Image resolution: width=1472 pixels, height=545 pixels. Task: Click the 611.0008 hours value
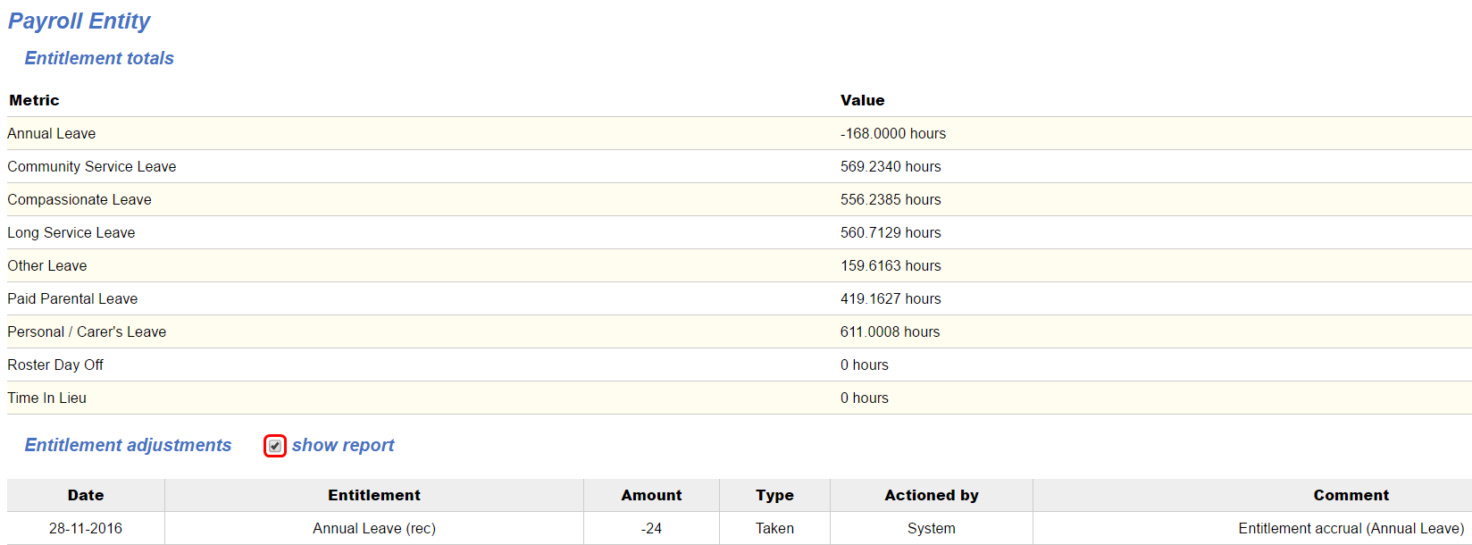(x=891, y=331)
